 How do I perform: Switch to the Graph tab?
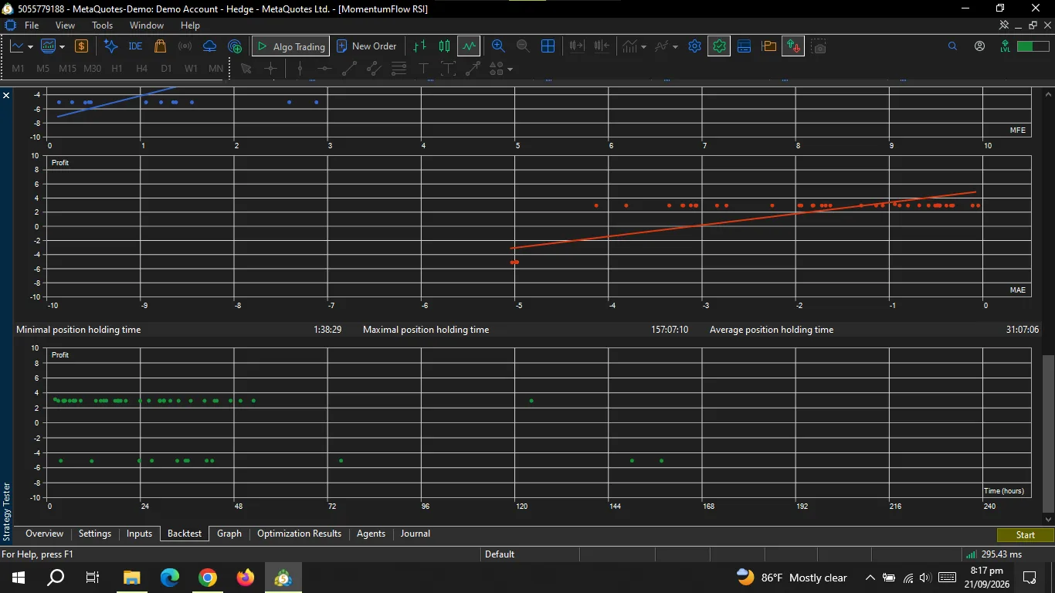[229, 534]
